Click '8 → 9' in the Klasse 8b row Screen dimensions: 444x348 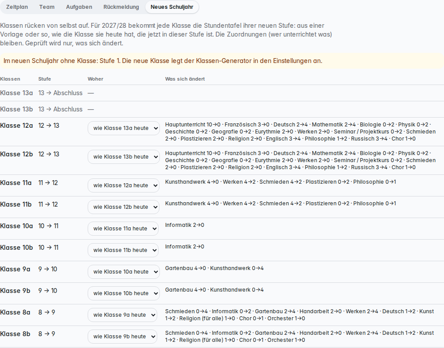coord(47,334)
